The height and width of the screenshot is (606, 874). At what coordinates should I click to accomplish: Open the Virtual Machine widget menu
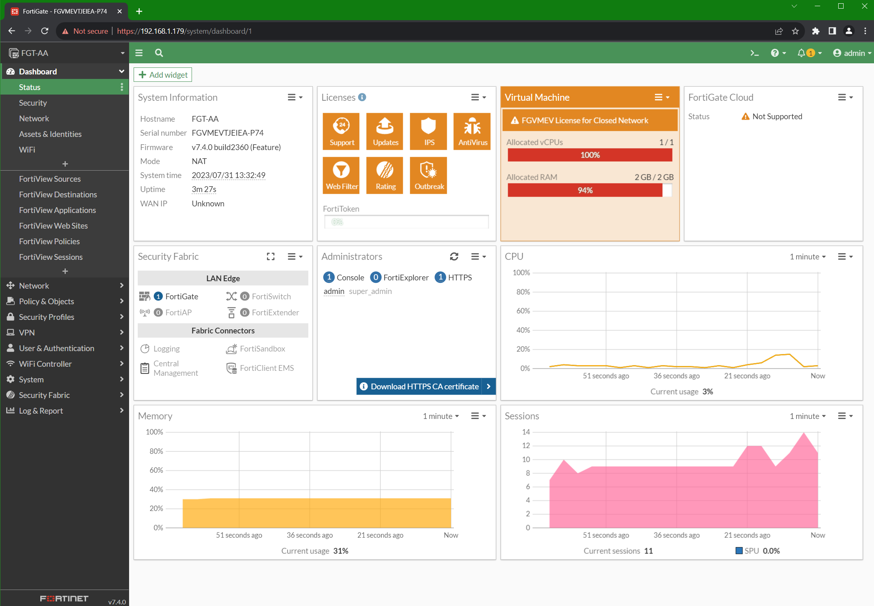pos(662,97)
